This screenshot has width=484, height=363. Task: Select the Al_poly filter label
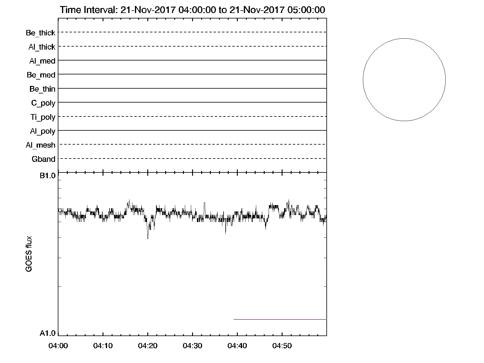(43, 131)
